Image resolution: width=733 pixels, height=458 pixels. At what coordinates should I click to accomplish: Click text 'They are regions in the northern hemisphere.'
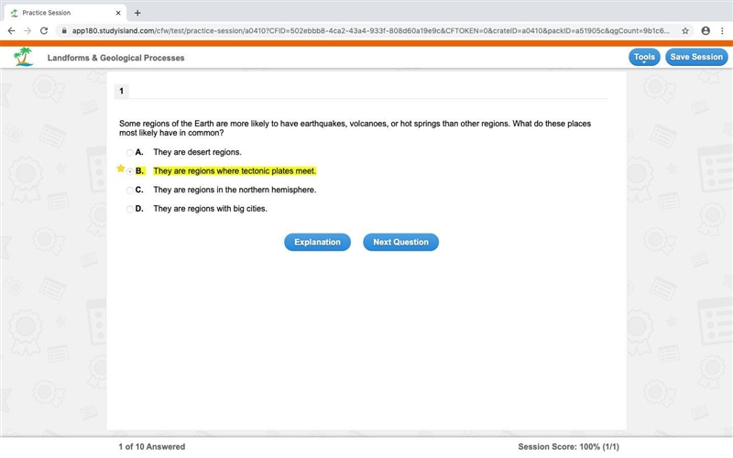(235, 190)
